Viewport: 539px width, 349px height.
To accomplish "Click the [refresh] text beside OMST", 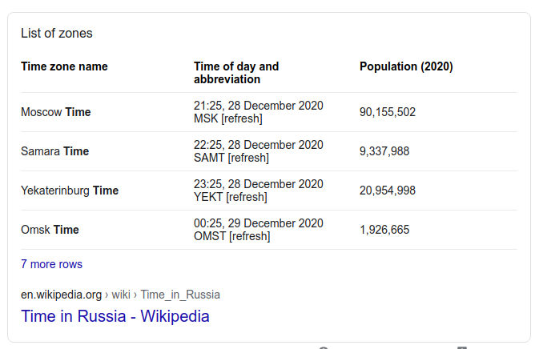I will click(249, 236).
